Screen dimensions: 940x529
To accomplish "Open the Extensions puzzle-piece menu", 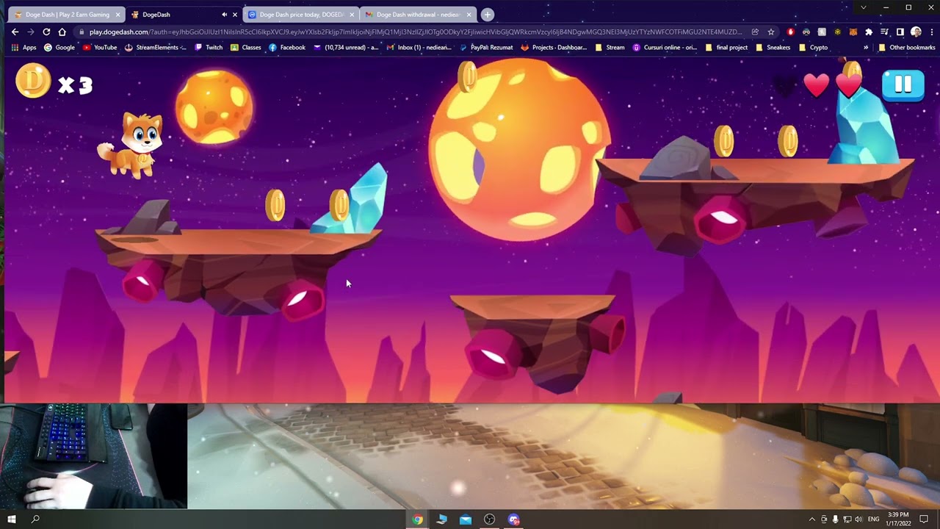I will click(869, 32).
